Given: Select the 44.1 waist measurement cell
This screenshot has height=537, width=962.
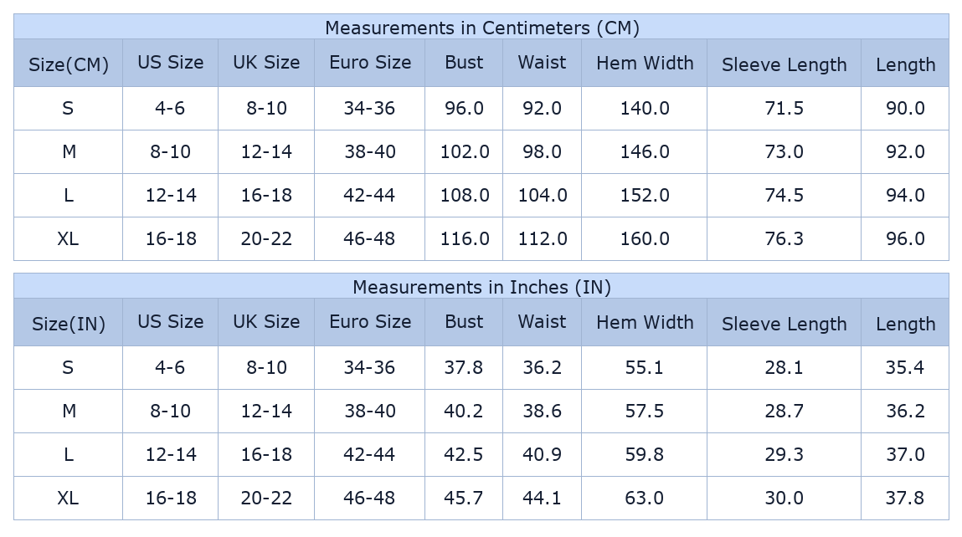Looking at the screenshot, I should click(542, 498).
